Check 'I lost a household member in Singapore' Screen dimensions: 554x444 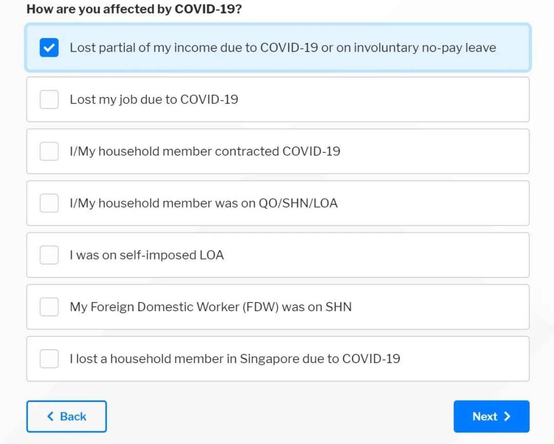click(49, 358)
